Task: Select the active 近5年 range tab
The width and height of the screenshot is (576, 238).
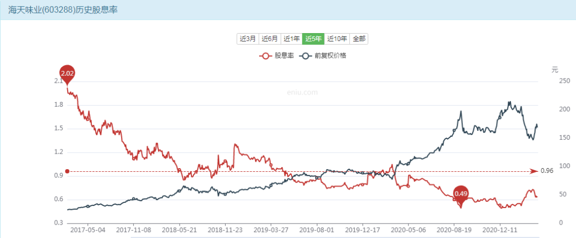Action: (314, 38)
